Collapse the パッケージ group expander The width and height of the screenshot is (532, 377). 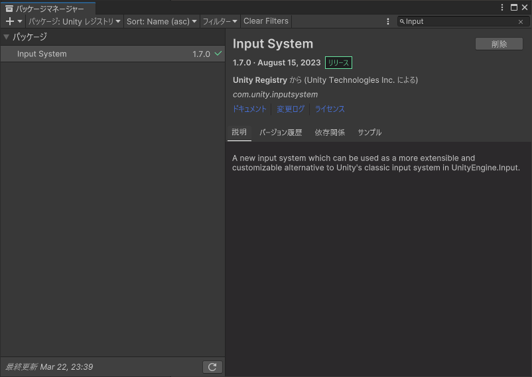[6, 37]
